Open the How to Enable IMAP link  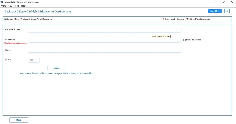(57, 74)
